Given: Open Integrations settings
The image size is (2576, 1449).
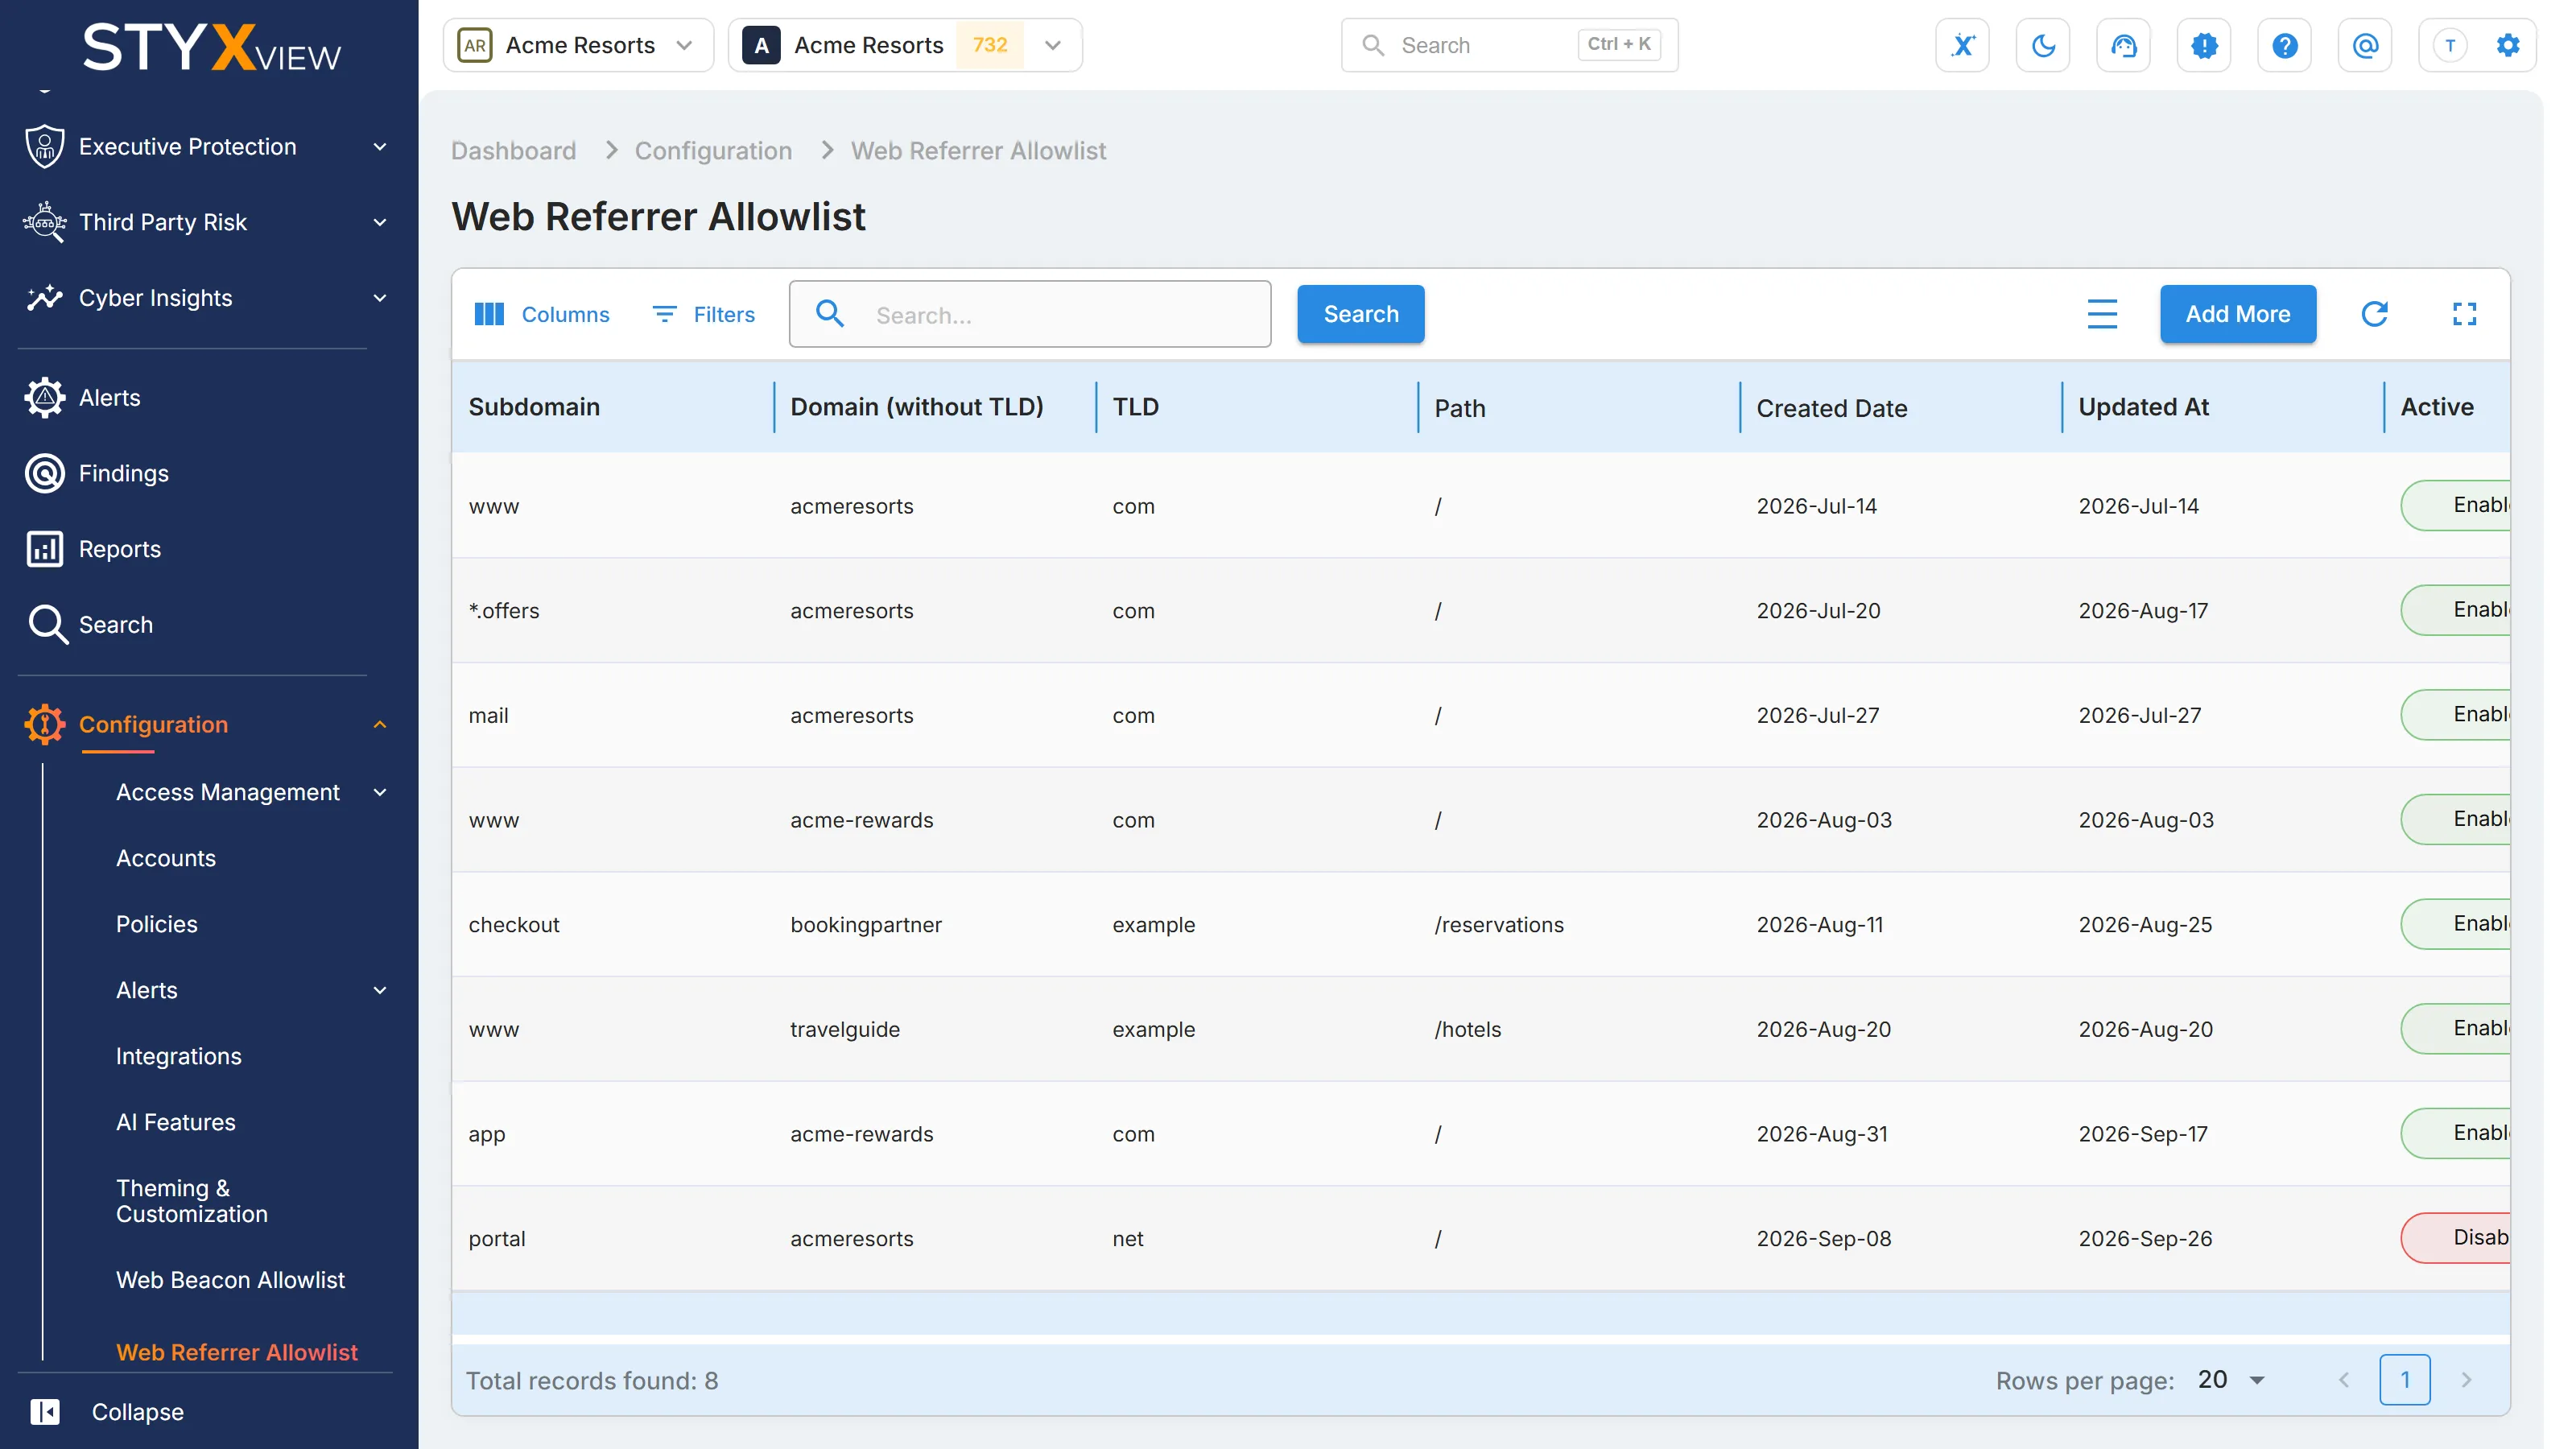Looking at the screenshot, I should point(178,1056).
